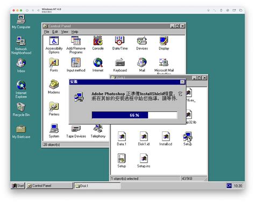Open the Edit menu in Control Panel
This screenshot has width=255, height=203.
55,32
